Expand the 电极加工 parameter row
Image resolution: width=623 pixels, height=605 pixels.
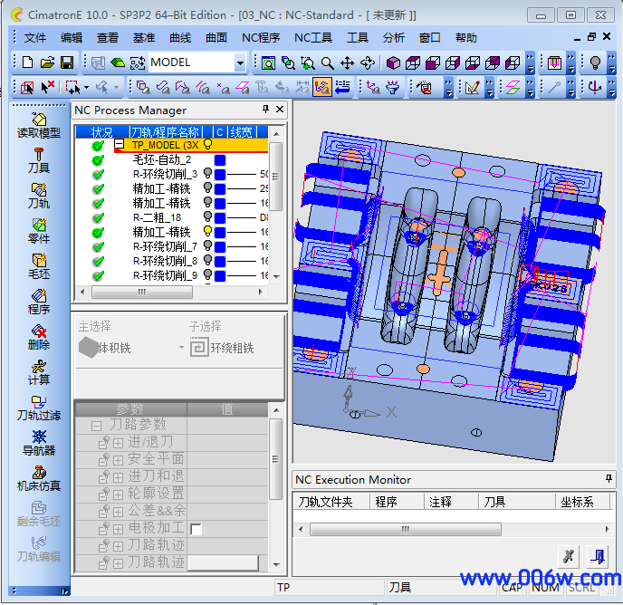pyautogui.click(x=118, y=529)
